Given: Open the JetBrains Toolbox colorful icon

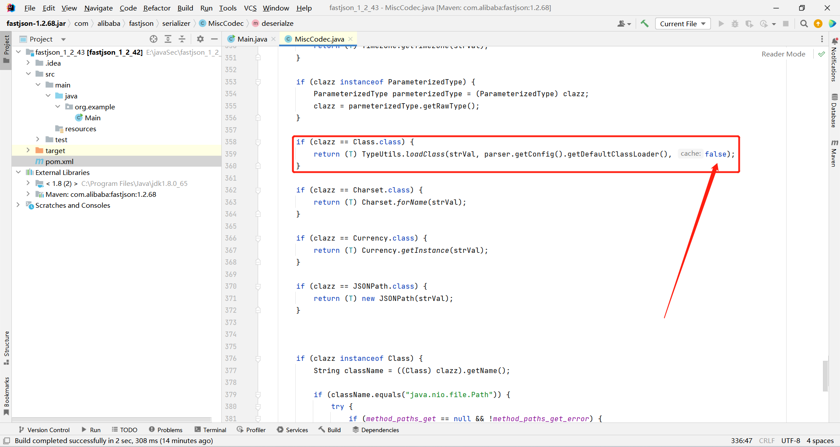Looking at the screenshot, I should click(x=832, y=24).
